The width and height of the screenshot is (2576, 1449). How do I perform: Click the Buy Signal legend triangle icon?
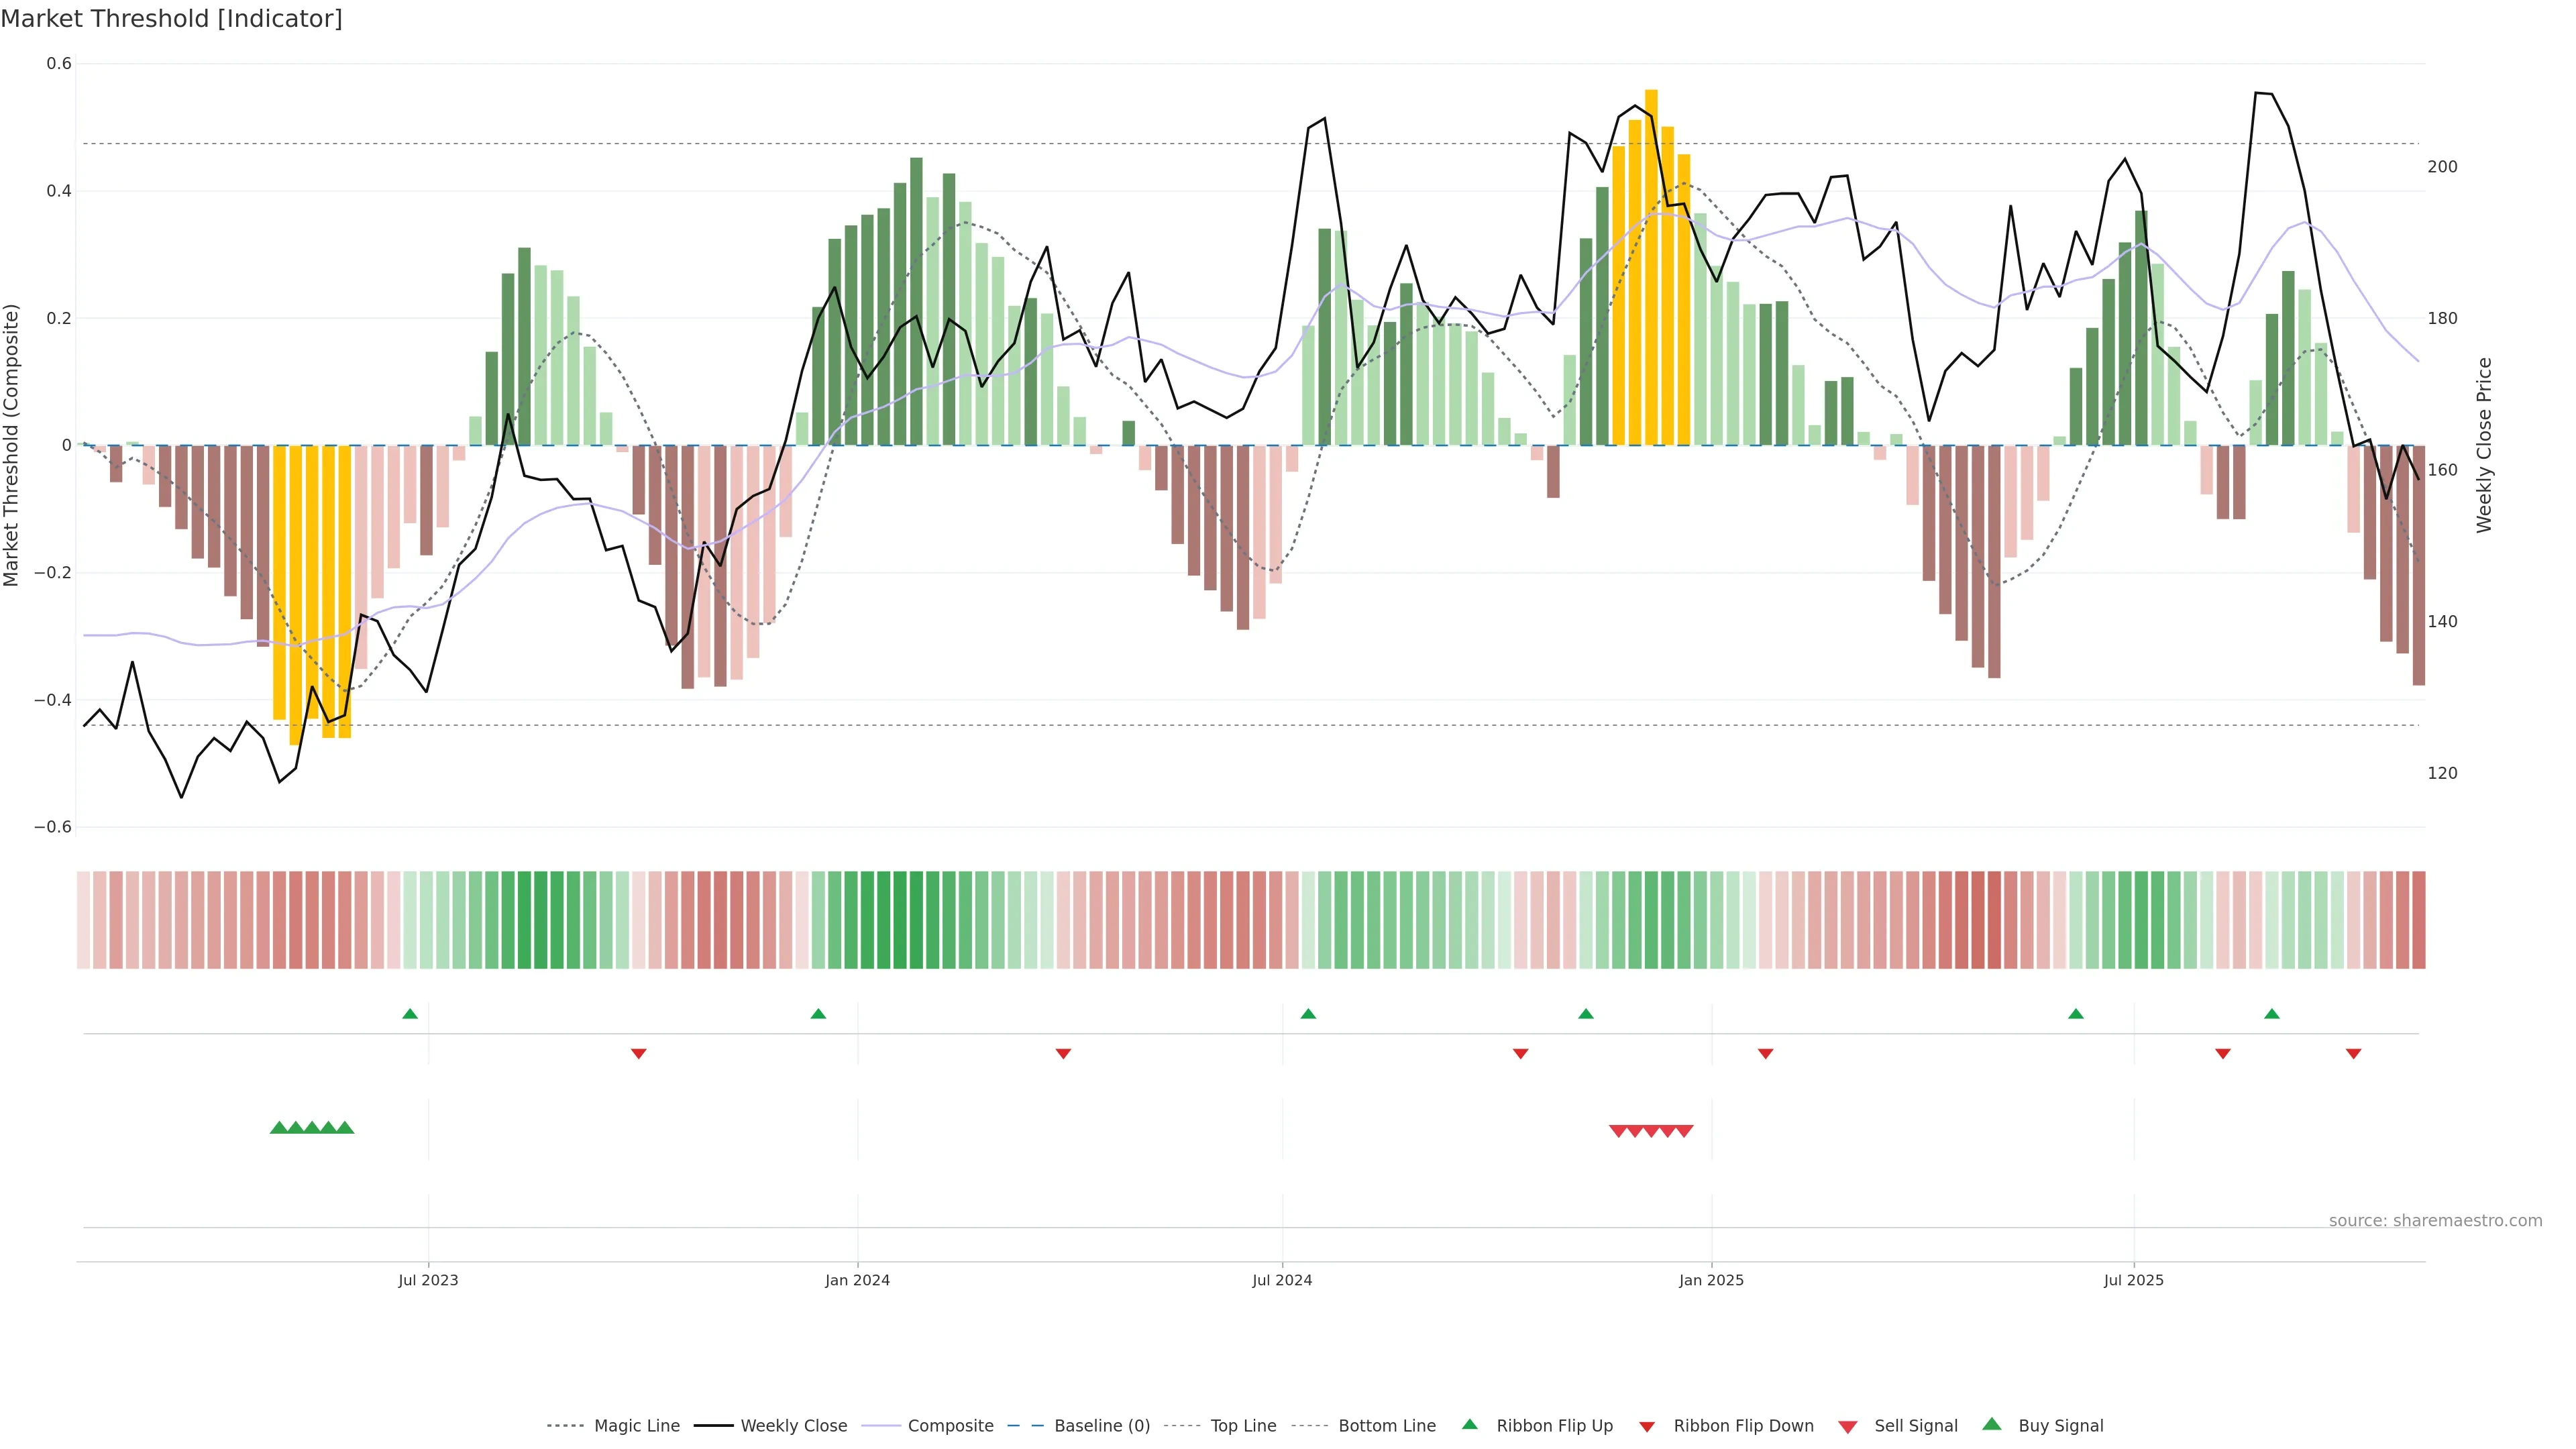[x=1991, y=1424]
